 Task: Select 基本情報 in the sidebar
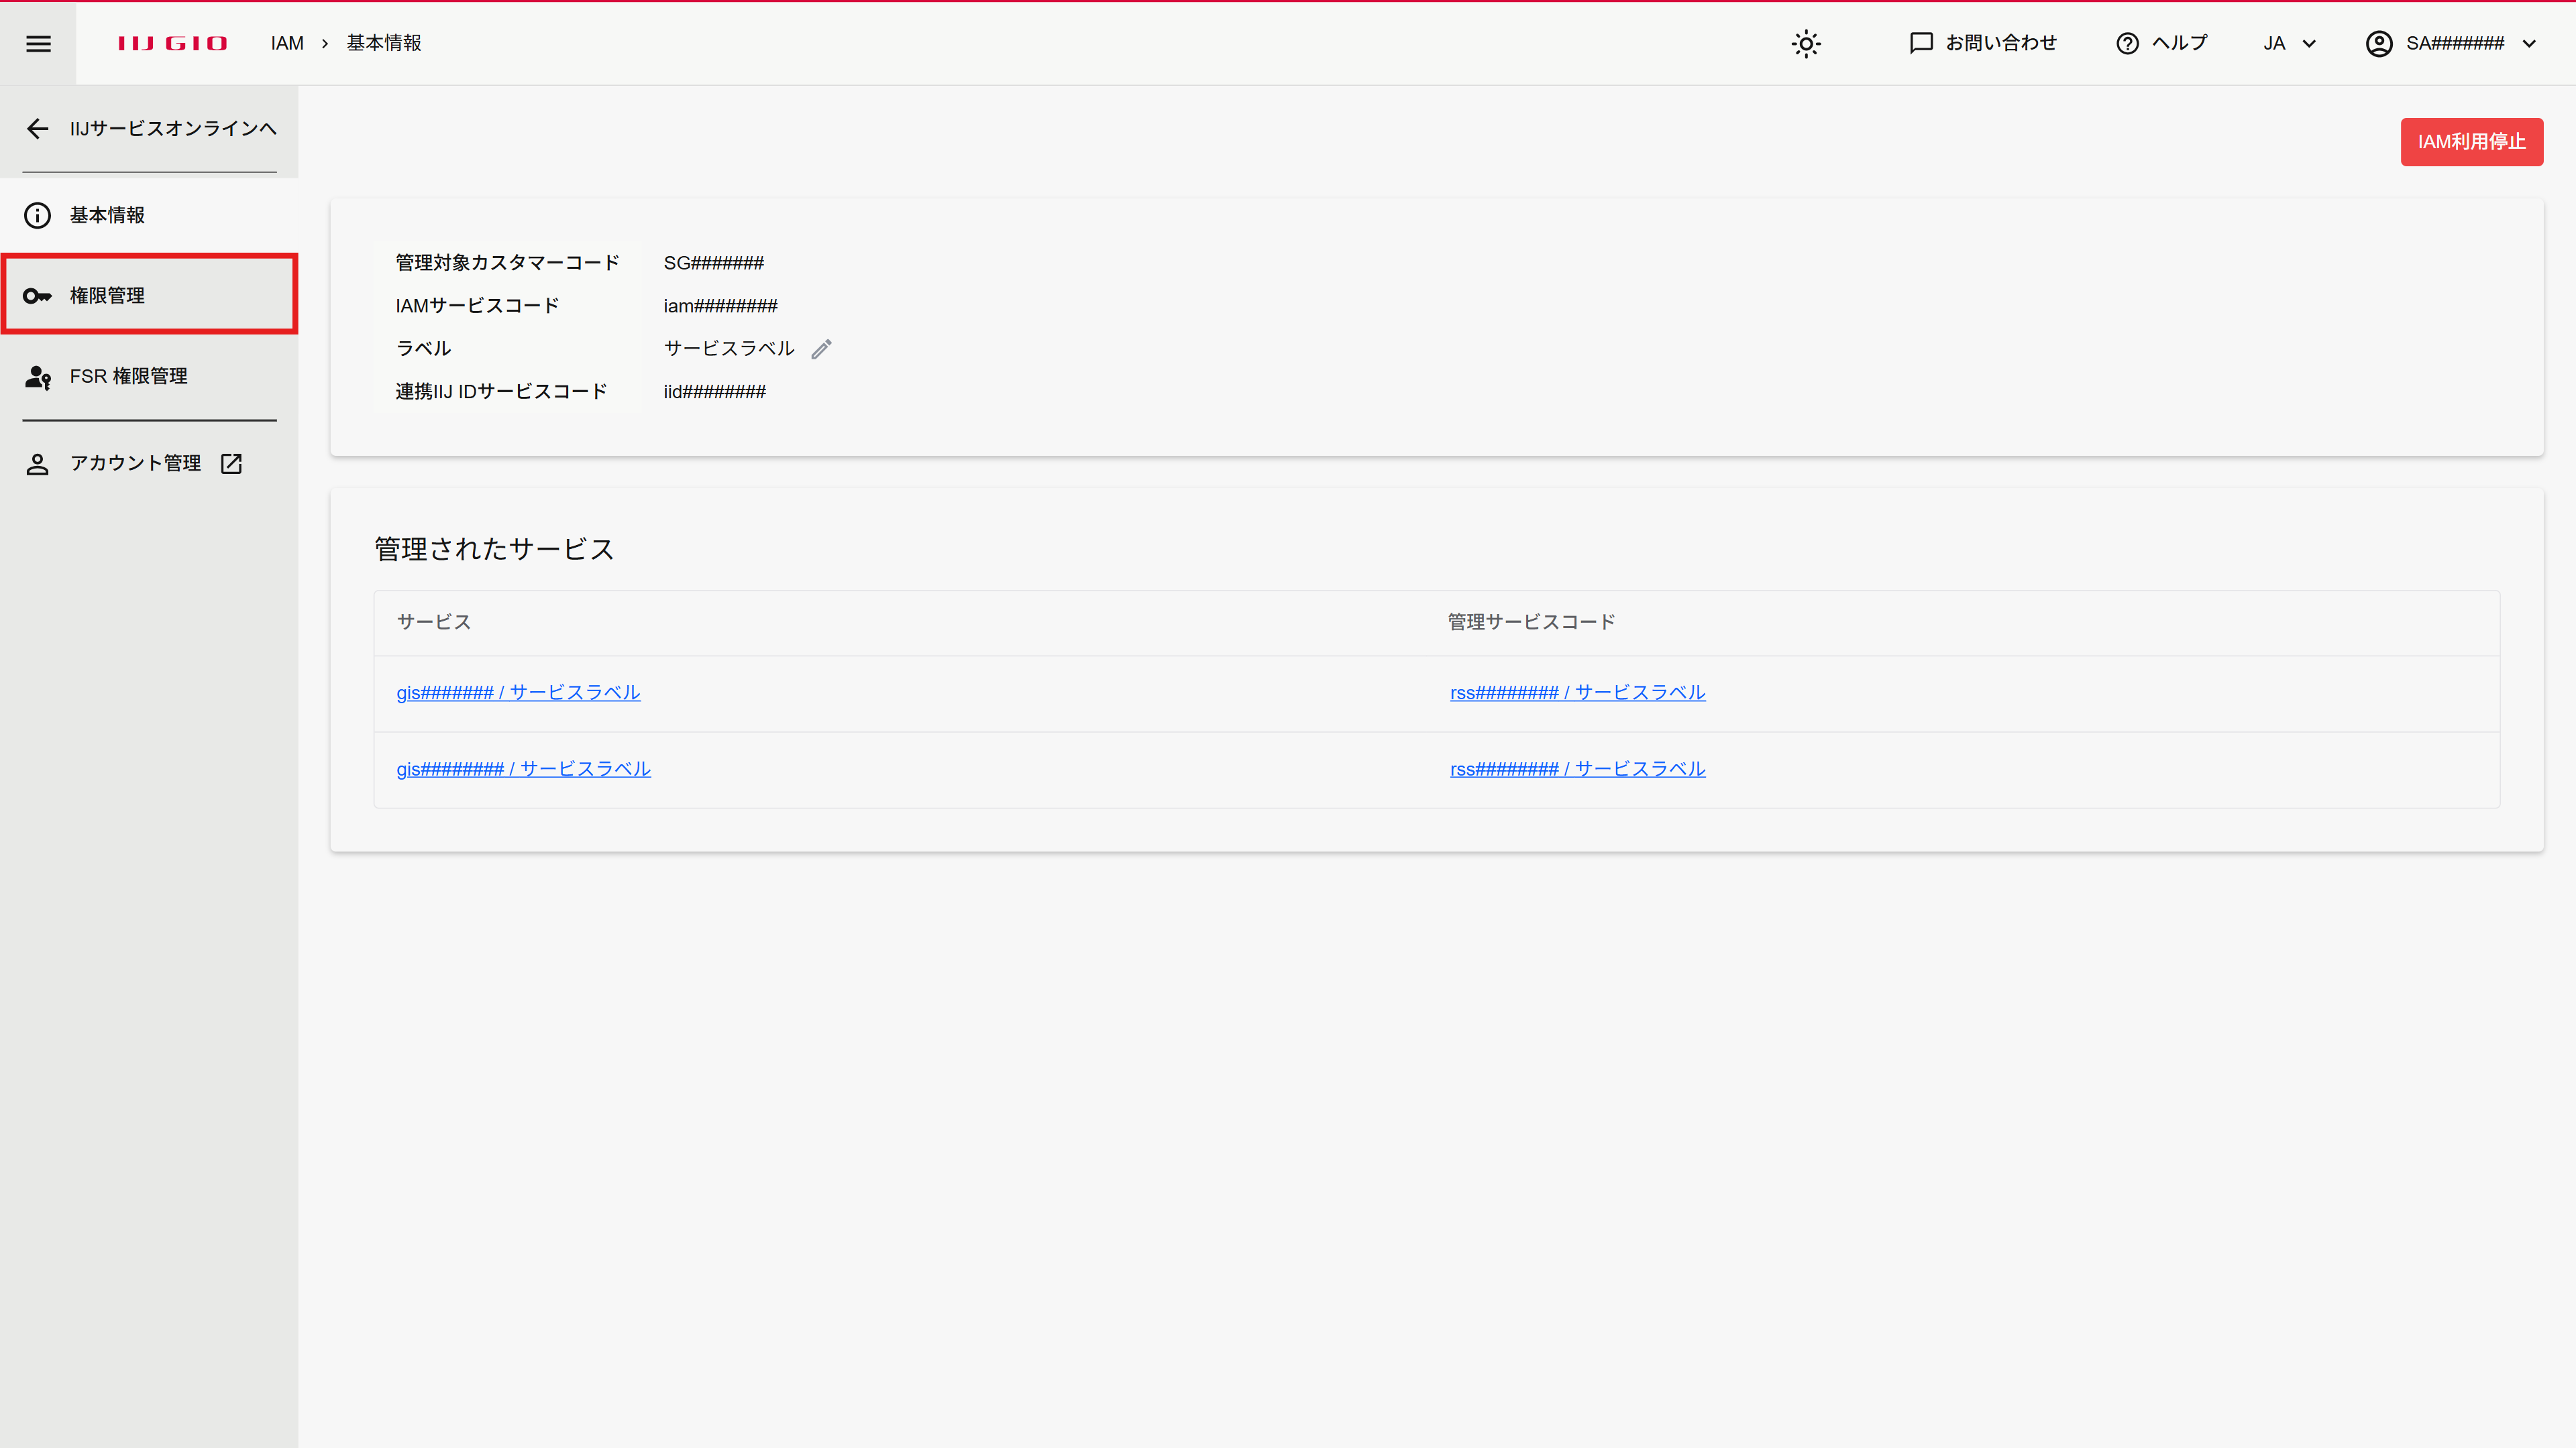[149, 215]
